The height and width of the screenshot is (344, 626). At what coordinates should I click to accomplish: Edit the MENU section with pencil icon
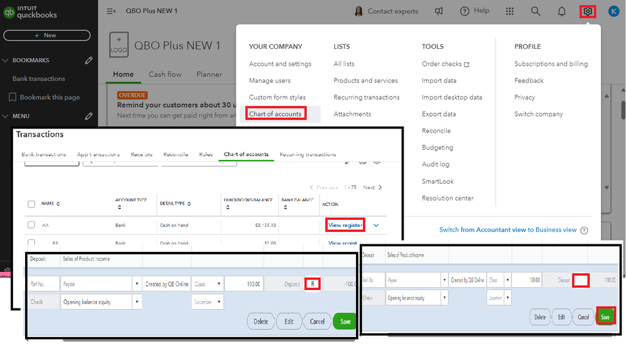(x=88, y=116)
